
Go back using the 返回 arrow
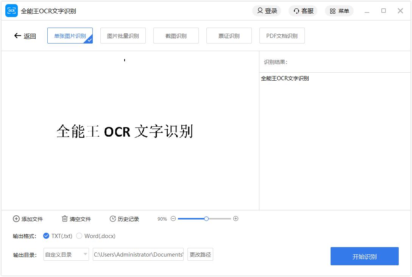tap(17, 36)
